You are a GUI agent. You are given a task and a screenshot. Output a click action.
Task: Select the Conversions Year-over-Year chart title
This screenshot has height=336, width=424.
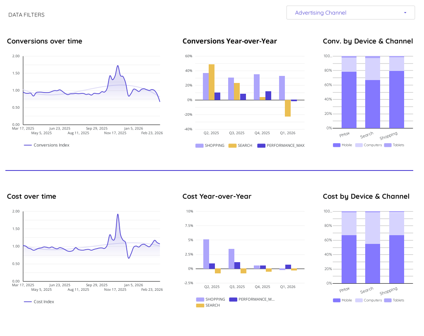(229, 41)
